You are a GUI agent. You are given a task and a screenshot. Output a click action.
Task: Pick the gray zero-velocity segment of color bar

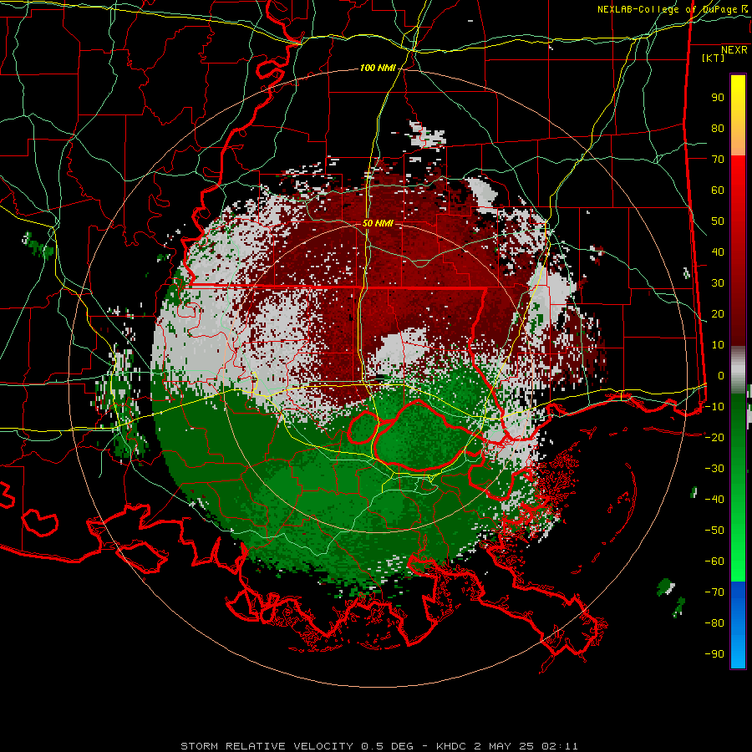pos(738,369)
